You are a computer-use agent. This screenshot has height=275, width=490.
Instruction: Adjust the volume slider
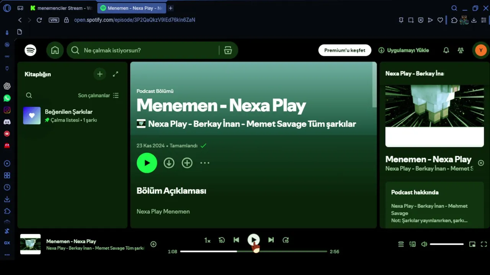coord(446,244)
